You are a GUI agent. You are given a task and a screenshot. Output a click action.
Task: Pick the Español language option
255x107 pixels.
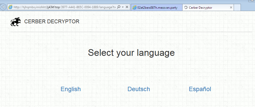[x=200, y=89]
